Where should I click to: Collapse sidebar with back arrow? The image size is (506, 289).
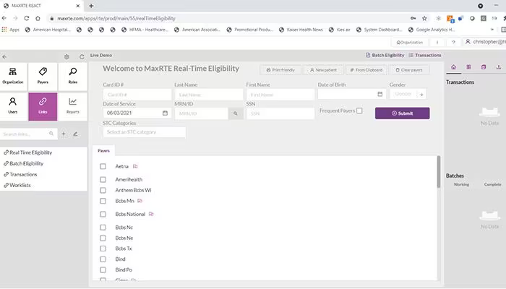(x=4, y=57)
